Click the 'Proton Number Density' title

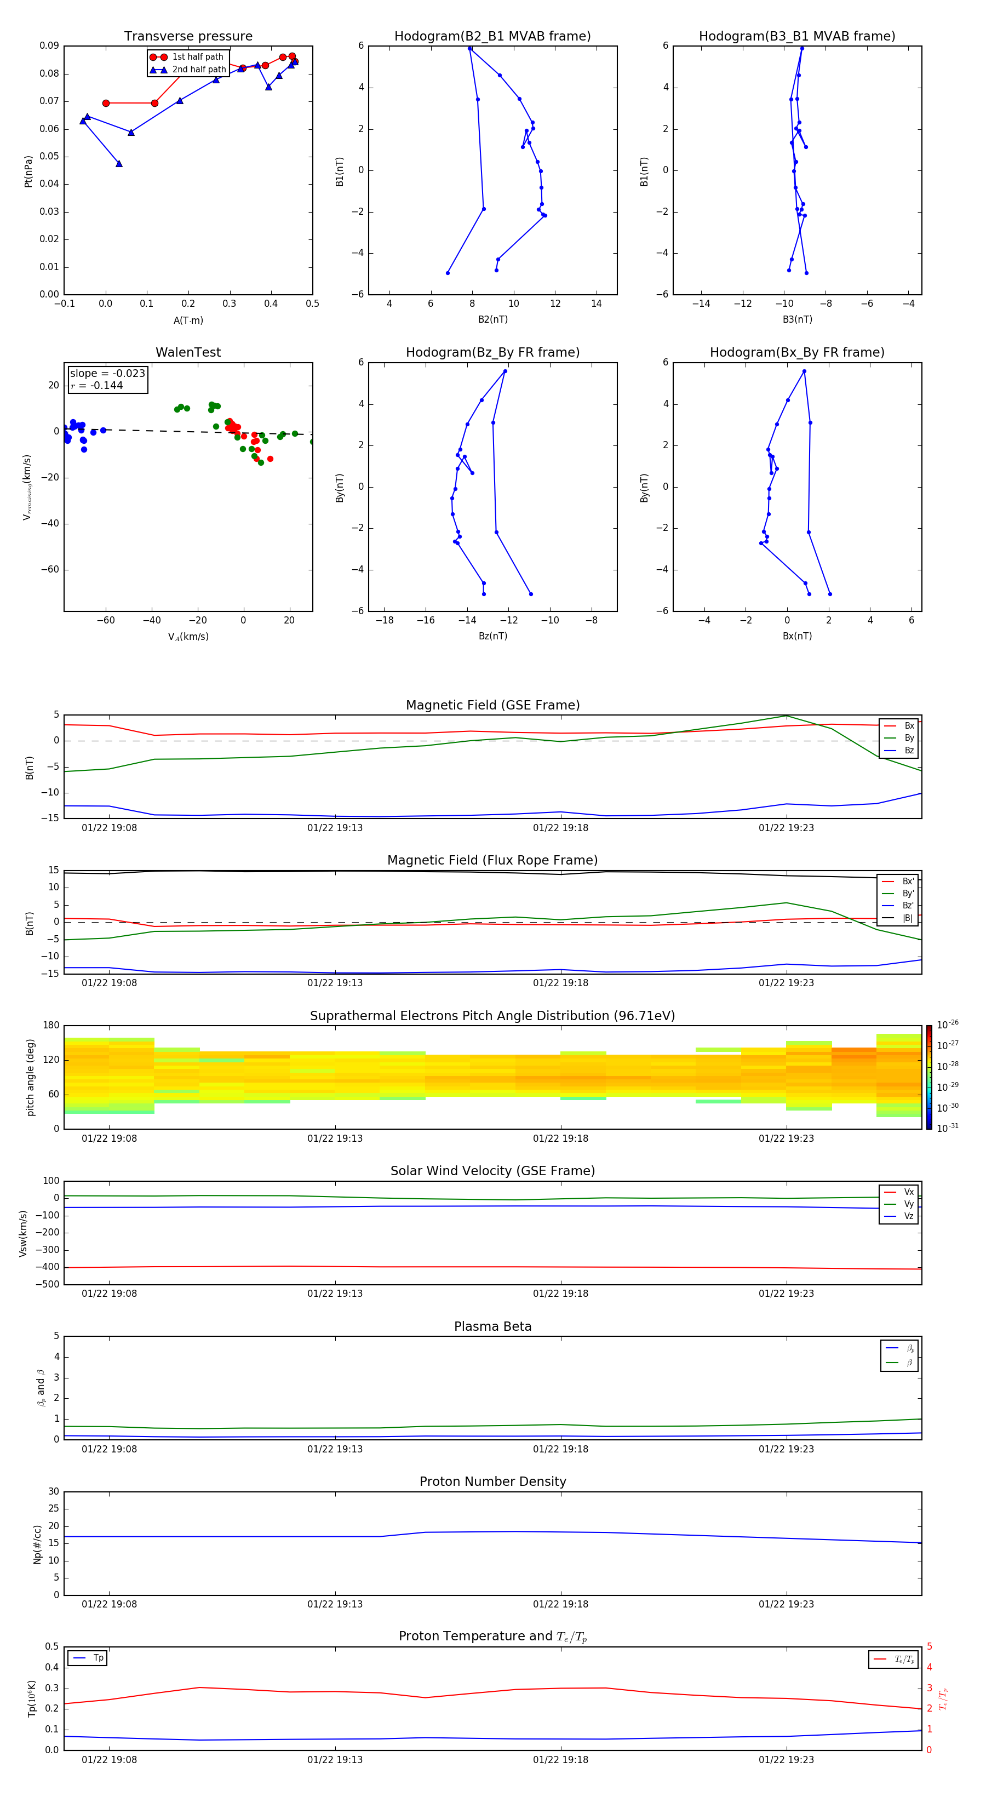[492, 1481]
